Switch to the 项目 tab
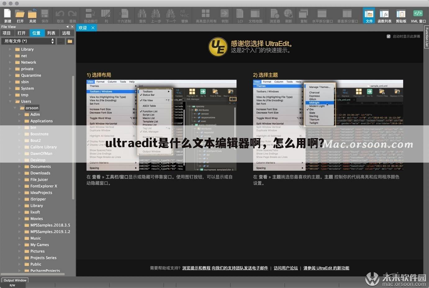429x288 pixels. [7, 33]
